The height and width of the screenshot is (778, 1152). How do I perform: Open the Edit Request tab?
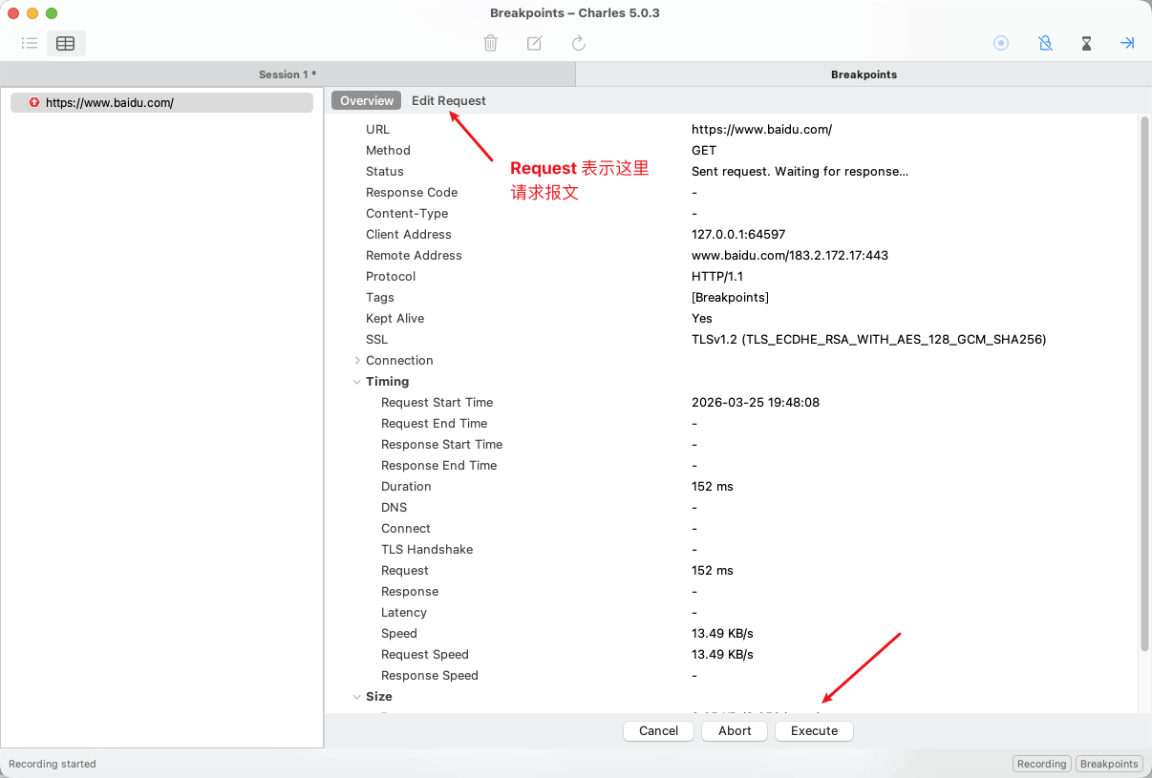[449, 100]
